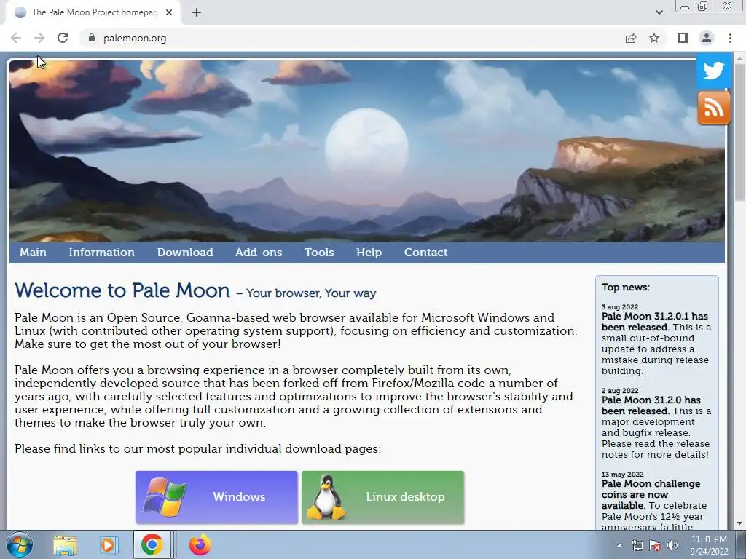Open the Chrome profile avatar

(x=707, y=38)
